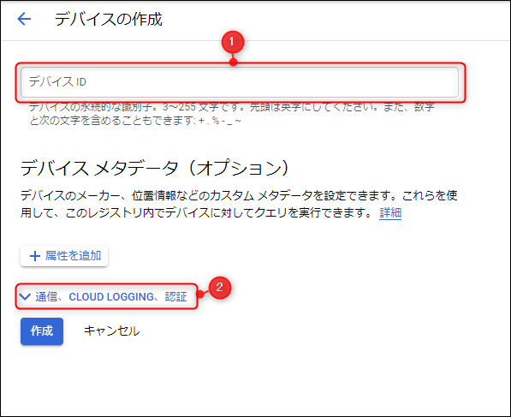The image size is (511, 417).
Task: Click the デバイス メタデータ（オプション）heading
Action: pyautogui.click(x=154, y=168)
